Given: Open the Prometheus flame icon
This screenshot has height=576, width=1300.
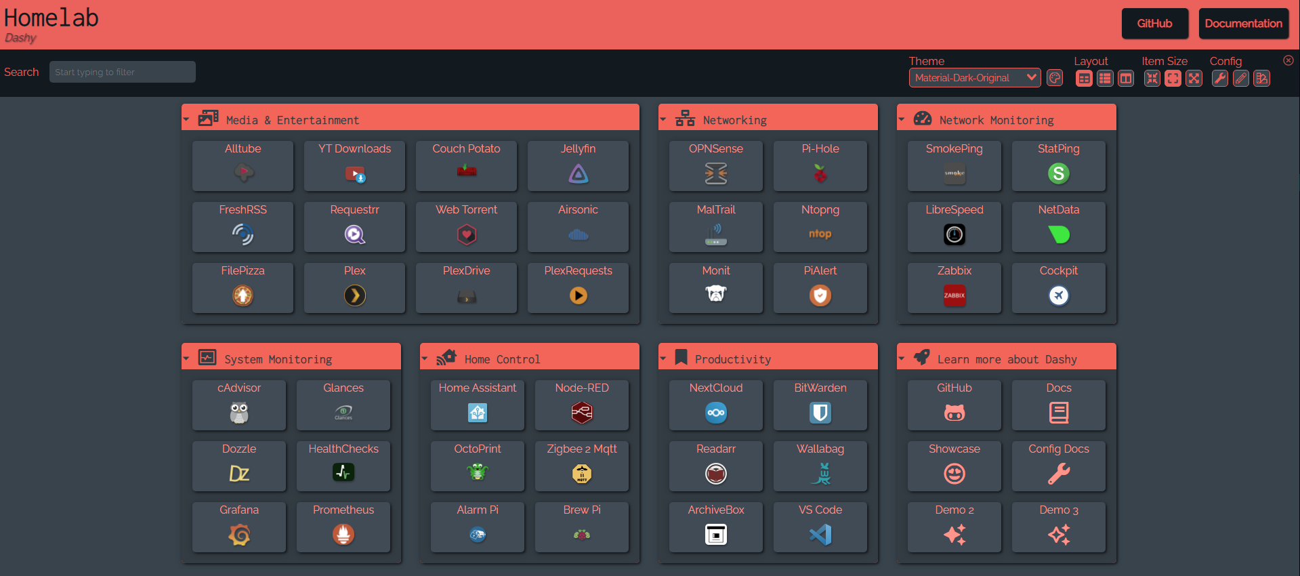Looking at the screenshot, I should click(x=343, y=535).
